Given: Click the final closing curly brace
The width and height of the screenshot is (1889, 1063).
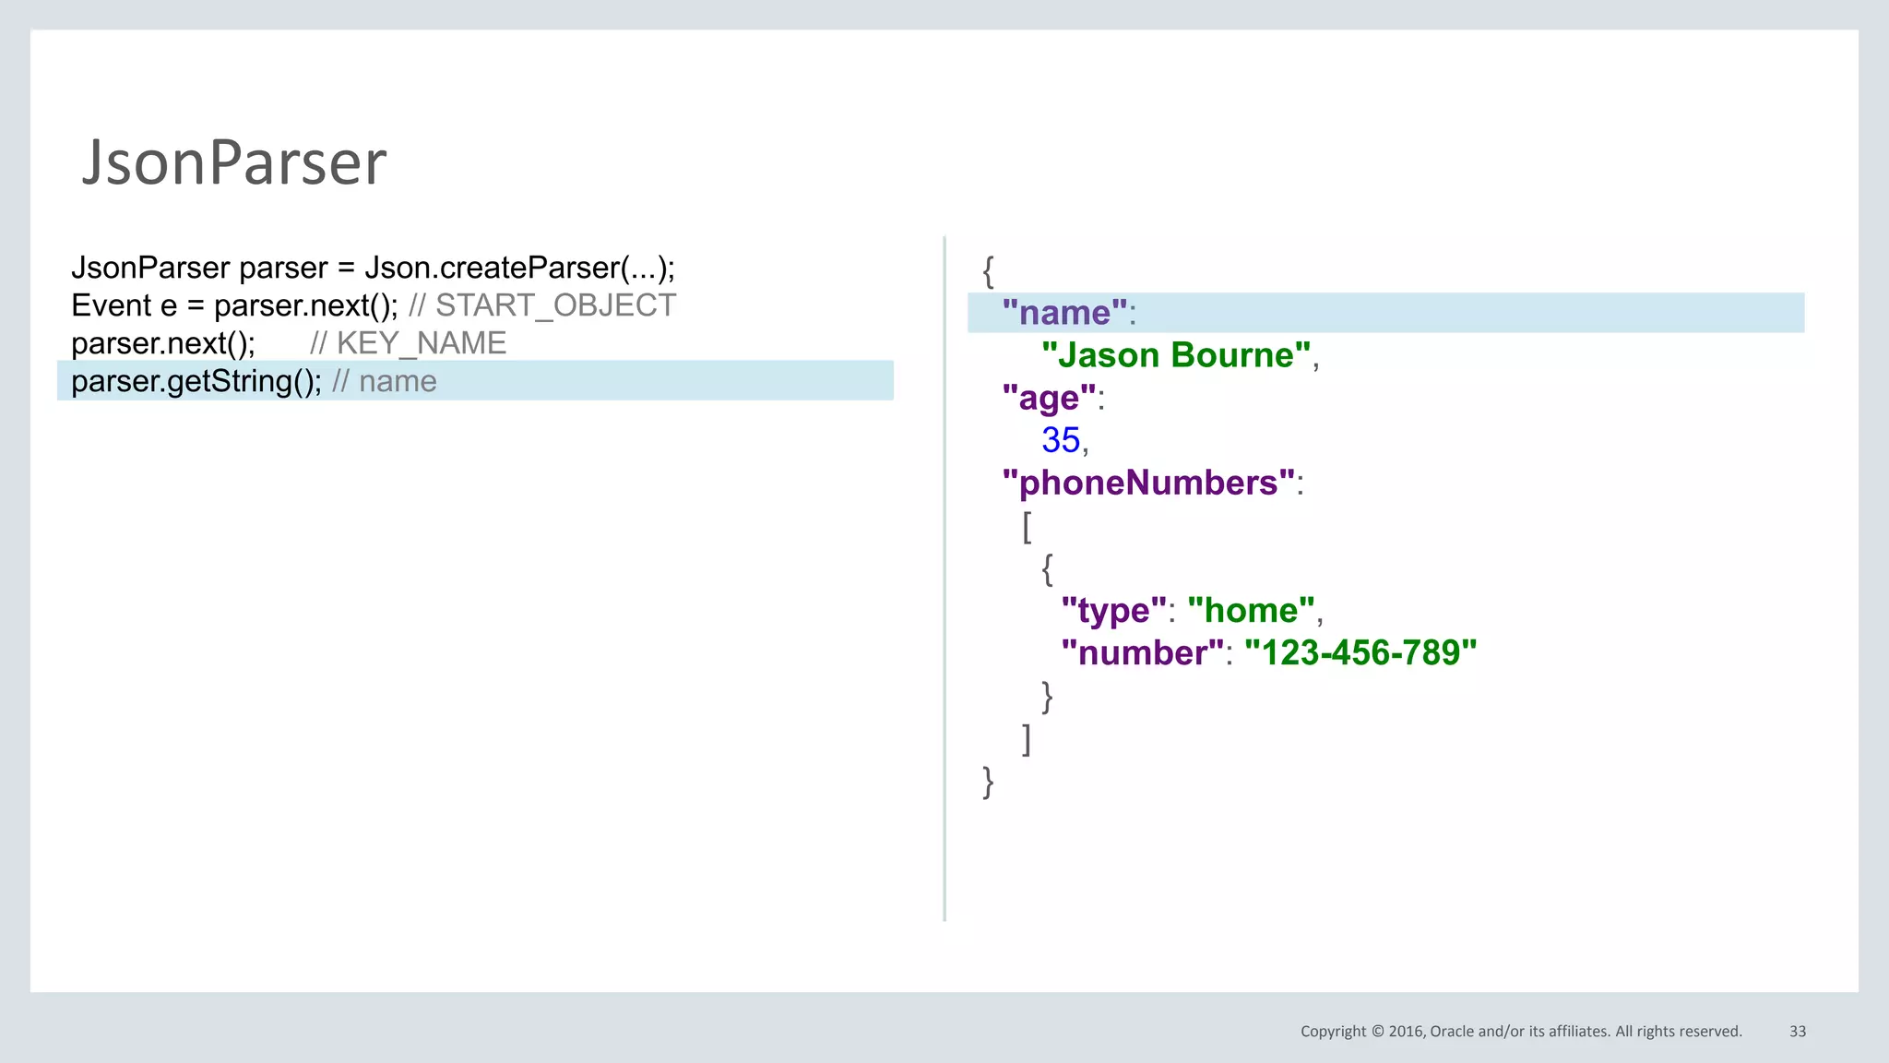Looking at the screenshot, I should point(988,782).
